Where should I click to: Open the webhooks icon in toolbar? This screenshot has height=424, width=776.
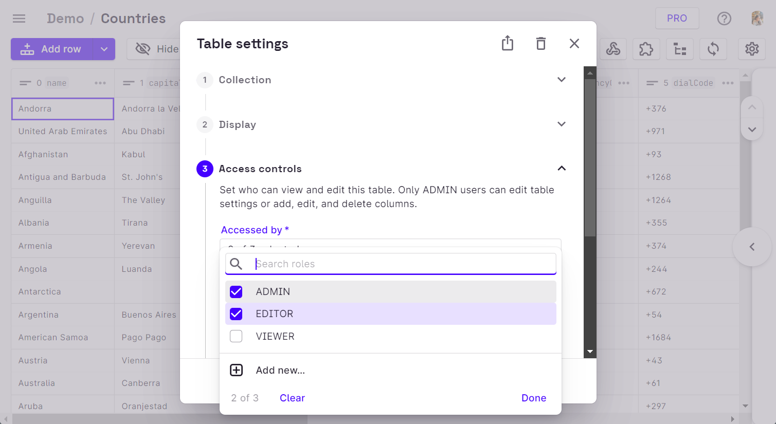coord(613,49)
